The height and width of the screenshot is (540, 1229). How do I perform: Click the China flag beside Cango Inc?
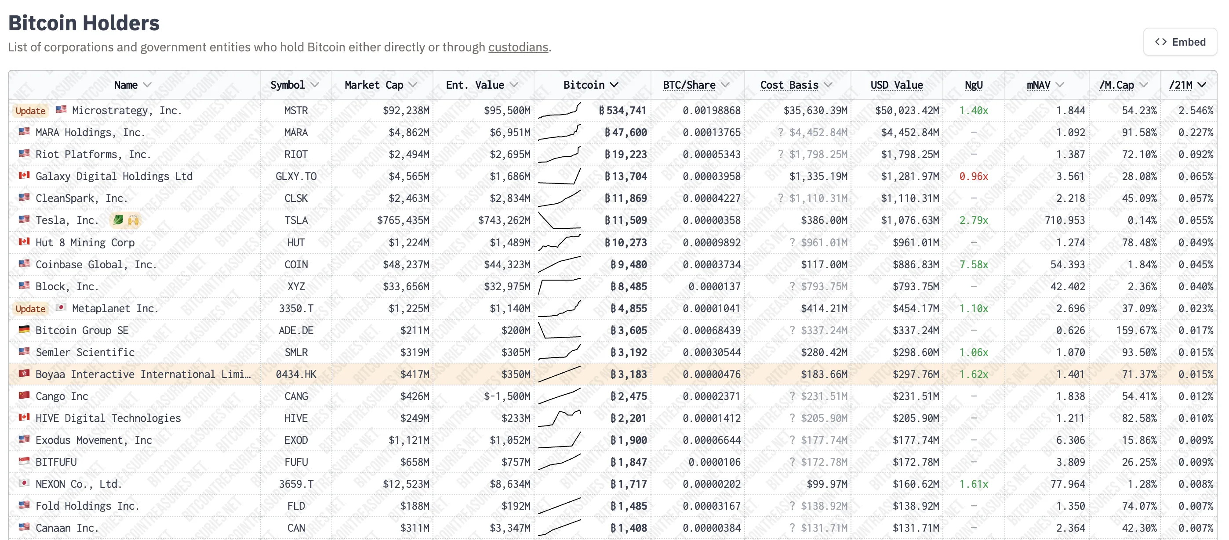point(24,395)
